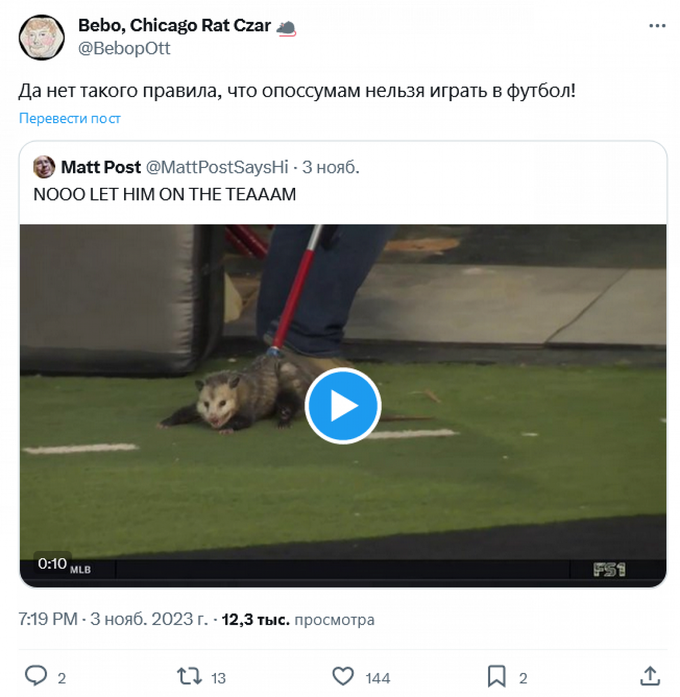Image resolution: width=680 pixels, height=697 pixels.
Task: Click the 0:10 video duration badge
Action: point(52,564)
